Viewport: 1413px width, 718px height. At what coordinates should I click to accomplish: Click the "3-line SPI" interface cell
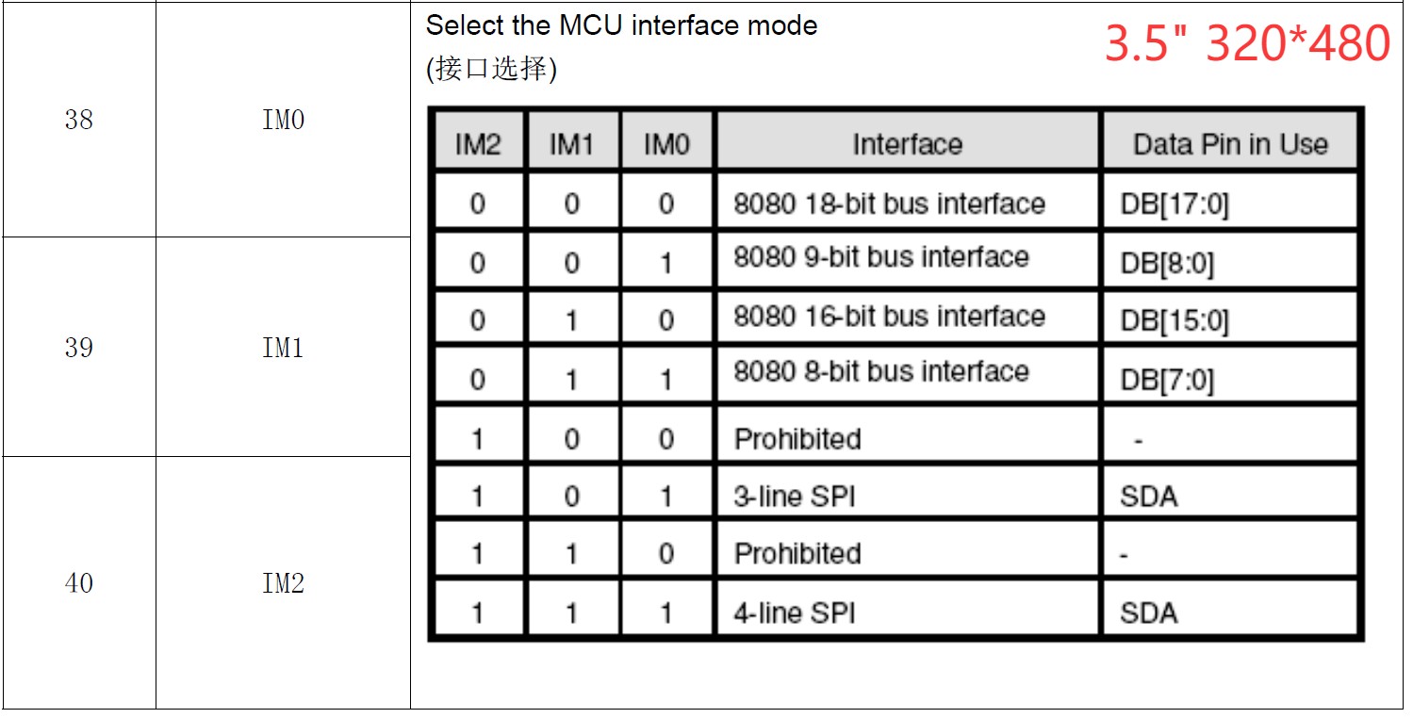click(x=794, y=497)
